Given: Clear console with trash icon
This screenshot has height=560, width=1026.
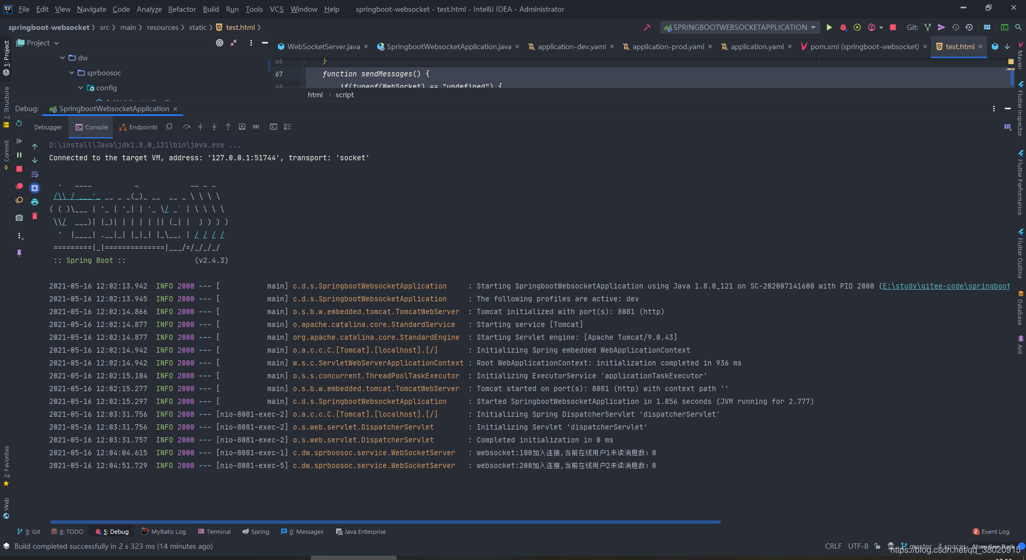Looking at the screenshot, I should click(35, 216).
